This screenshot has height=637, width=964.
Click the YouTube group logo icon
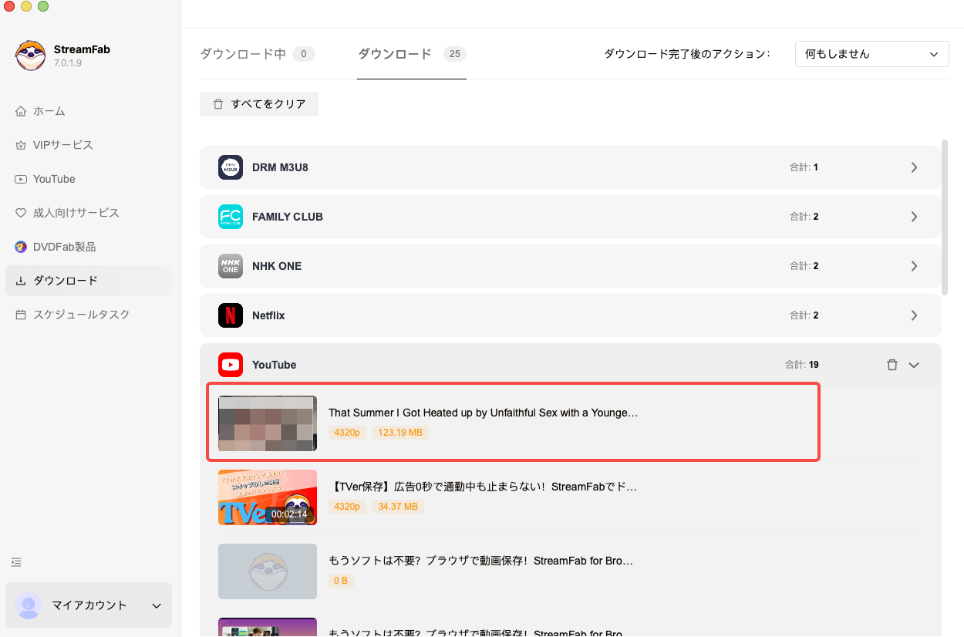pos(231,365)
